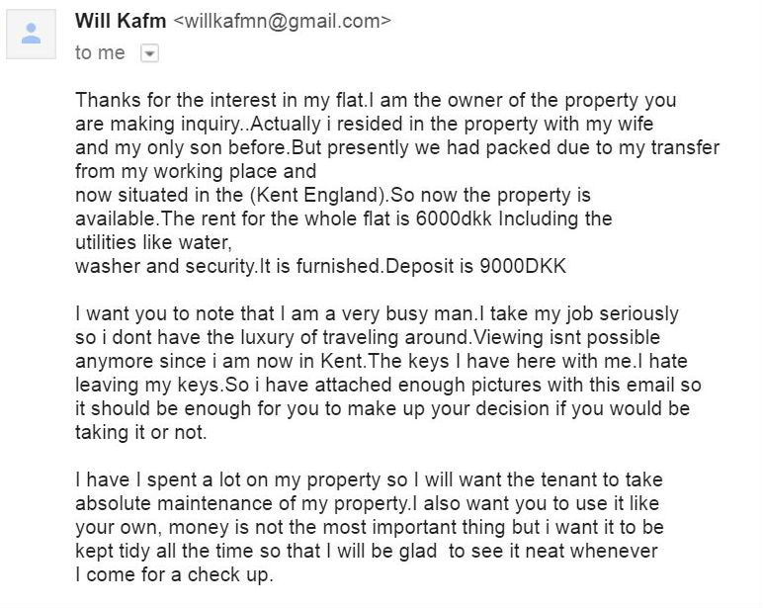
Task: Click the words "from my working place and"
Action: [196, 171]
